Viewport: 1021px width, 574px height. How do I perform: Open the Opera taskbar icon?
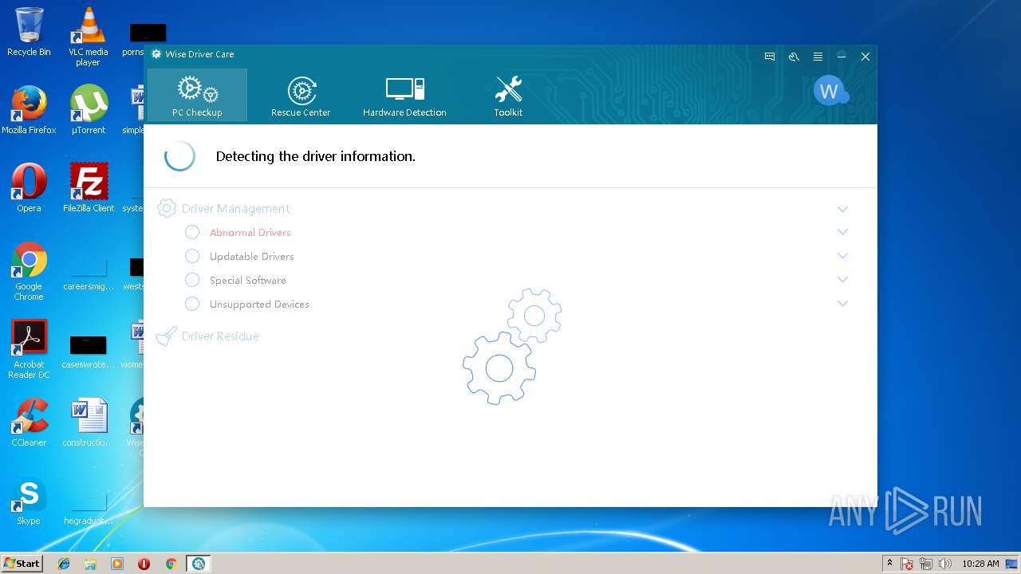tap(144, 564)
